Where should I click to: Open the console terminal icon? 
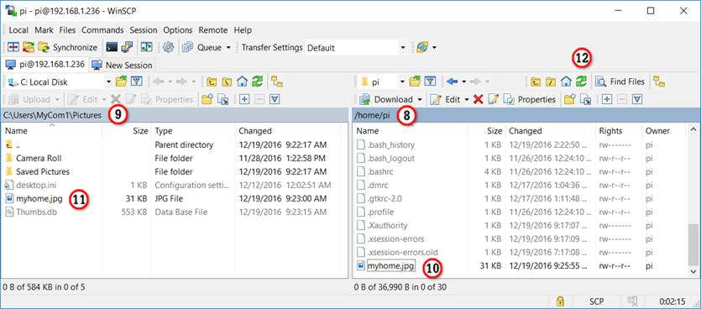pyautogui.click(x=112, y=47)
